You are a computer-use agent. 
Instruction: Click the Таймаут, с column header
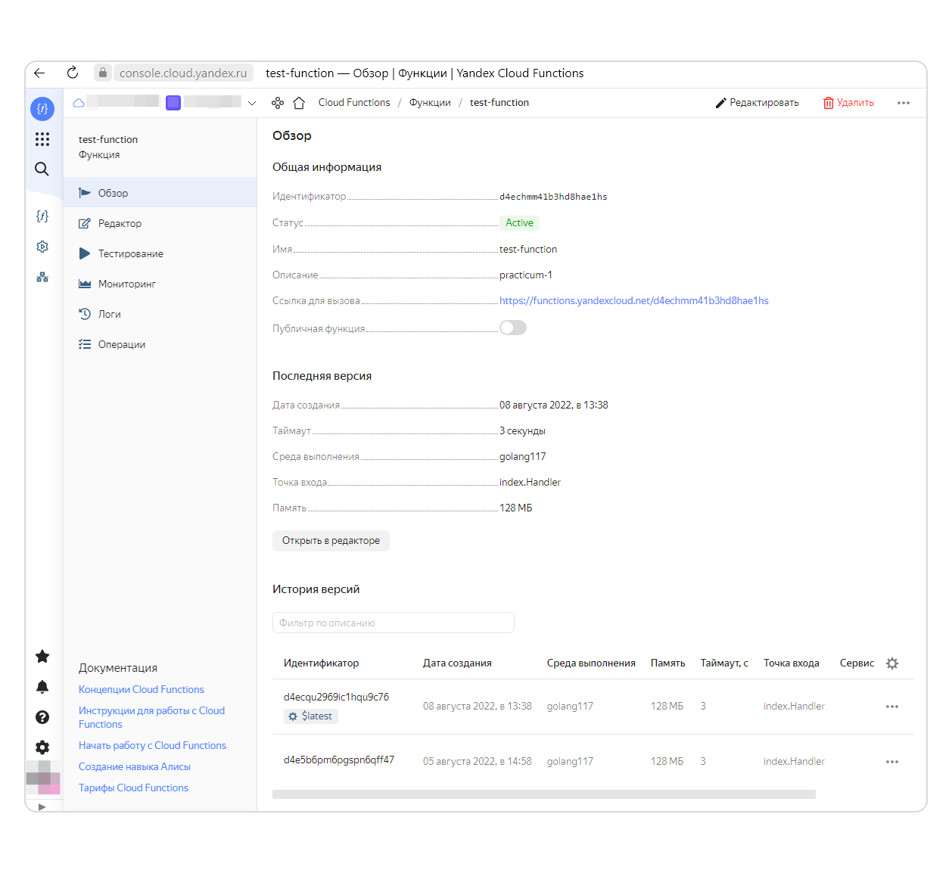tap(724, 663)
